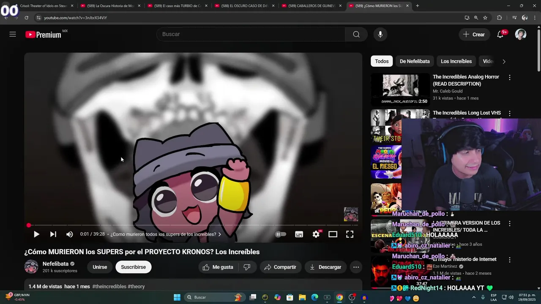Open the notifications bell
541x304 pixels.
(x=500, y=35)
